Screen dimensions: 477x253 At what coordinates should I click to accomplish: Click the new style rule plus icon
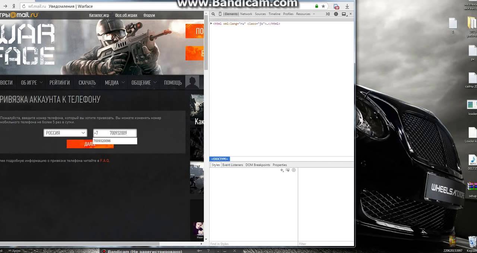point(282,170)
